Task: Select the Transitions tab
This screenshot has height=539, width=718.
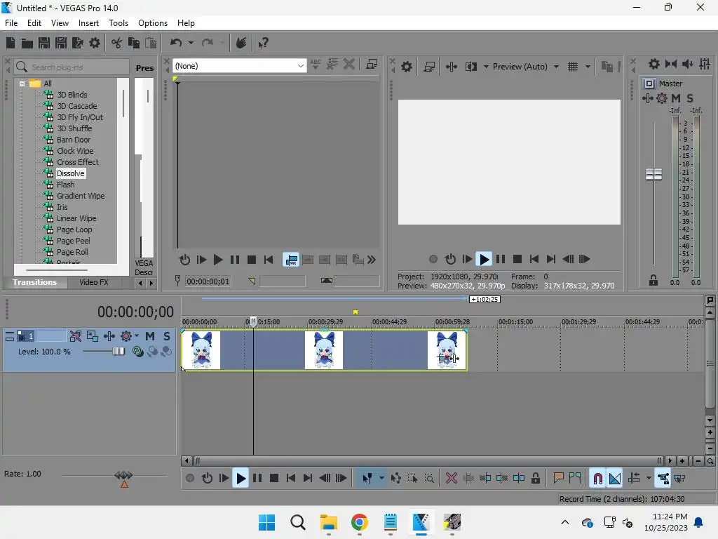Action: 35,282
